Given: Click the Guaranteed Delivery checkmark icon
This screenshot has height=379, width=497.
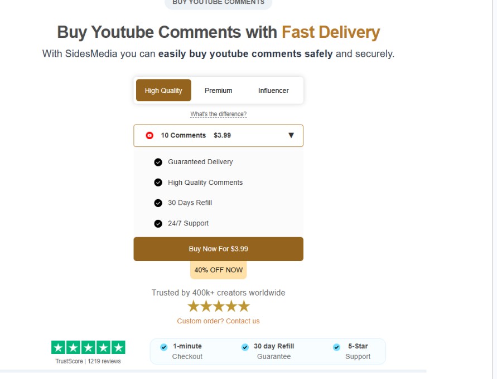Looking at the screenshot, I should tap(158, 162).
